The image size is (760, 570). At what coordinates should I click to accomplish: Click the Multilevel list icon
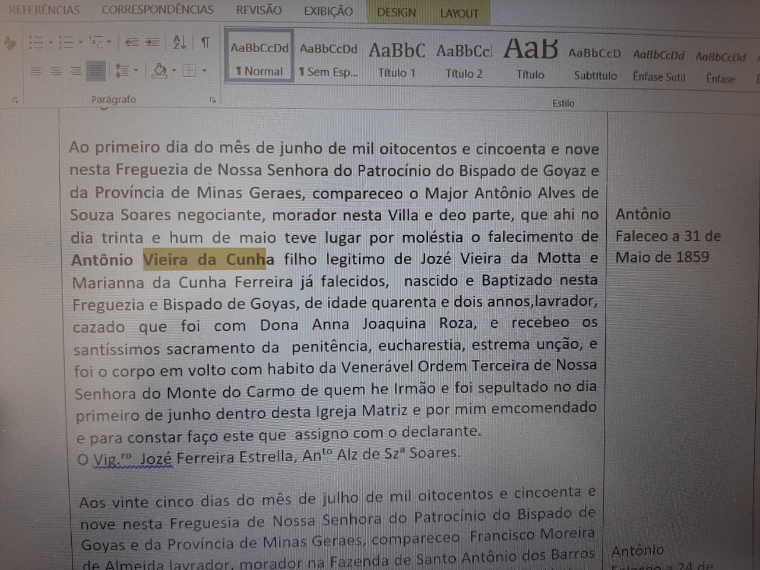click(99, 42)
